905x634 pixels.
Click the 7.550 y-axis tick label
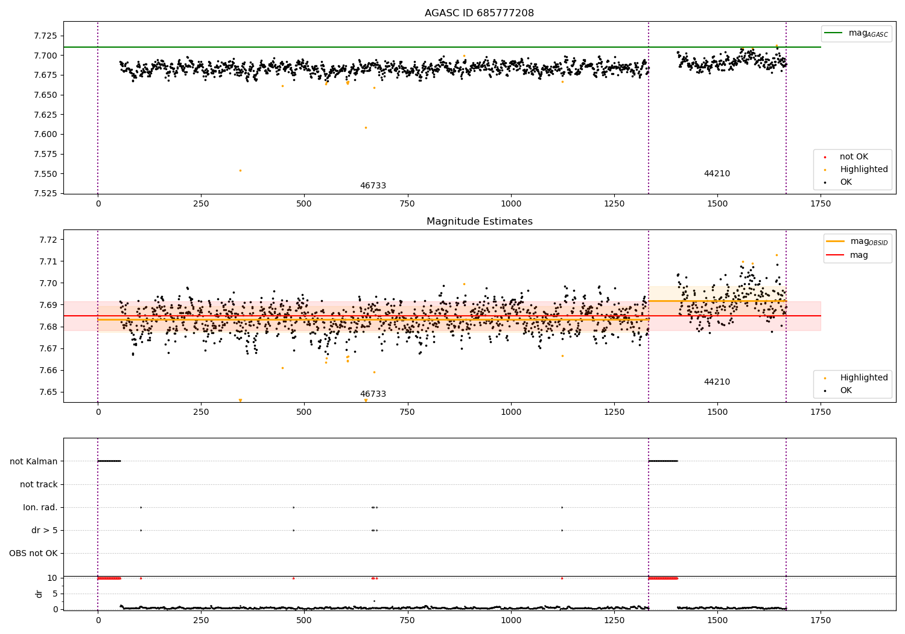pyautogui.click(x=46, y=175)
